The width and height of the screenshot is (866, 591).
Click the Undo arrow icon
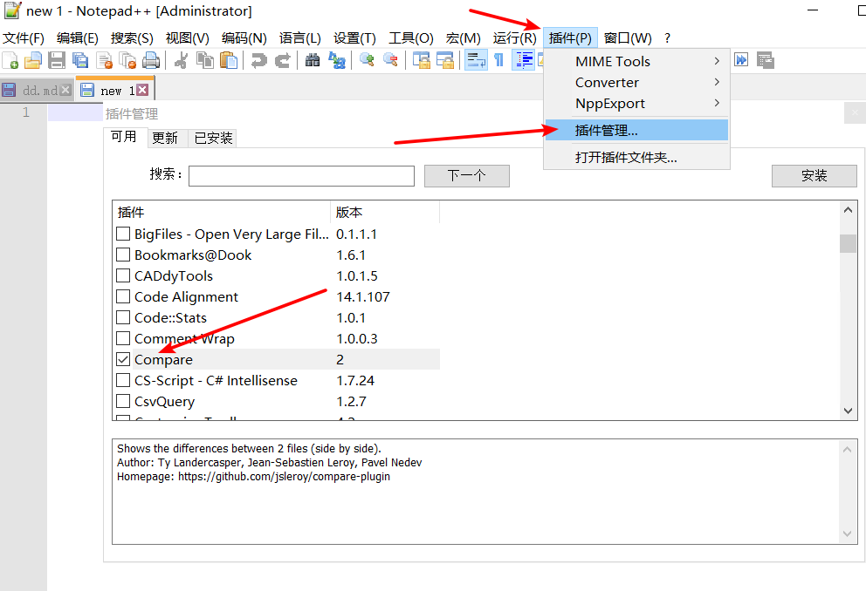pyautogui.click(x=258, y=60)
